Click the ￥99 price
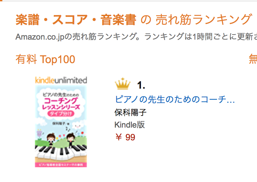Screen dimensions: 257x182 coord(125,137)
